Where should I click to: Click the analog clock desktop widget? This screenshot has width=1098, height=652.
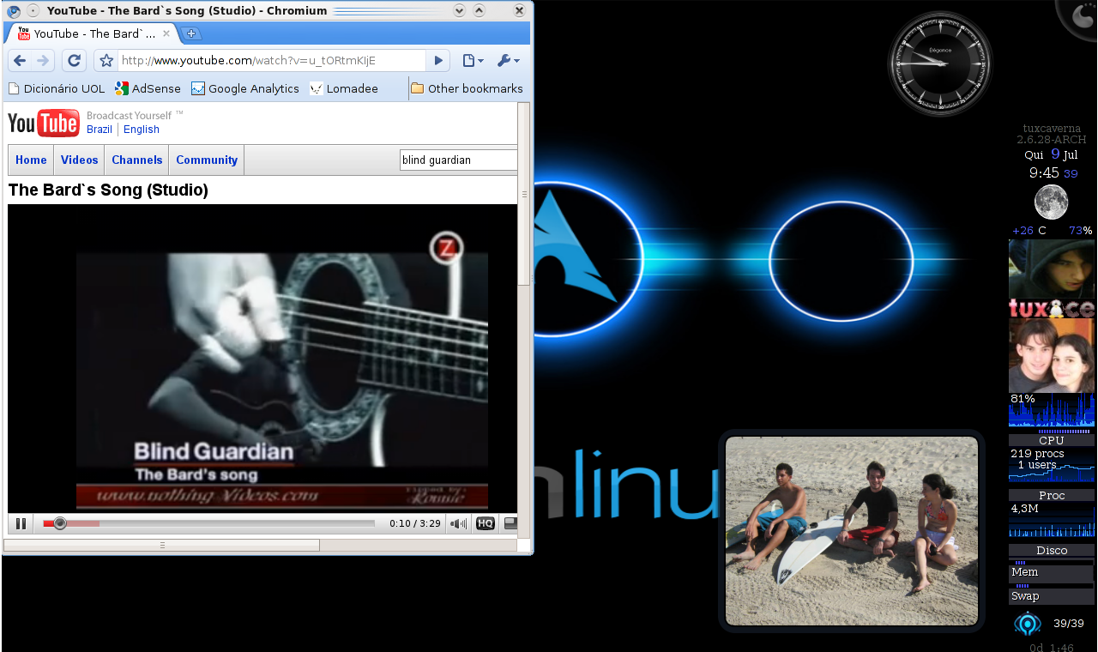click(x=939, y=63)
